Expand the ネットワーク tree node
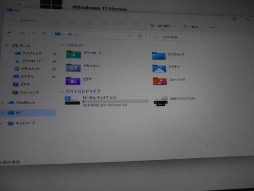Screen dimensions: 254x191 pos(1,123)
